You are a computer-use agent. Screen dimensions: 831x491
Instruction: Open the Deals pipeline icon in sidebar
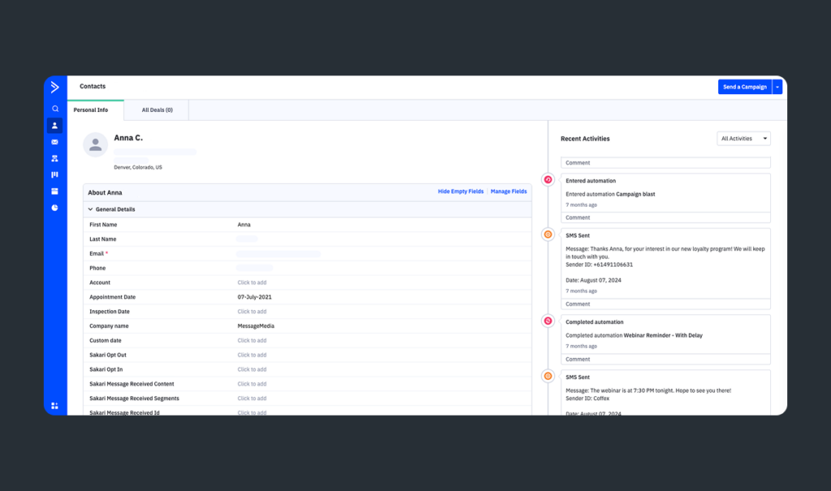[x=54, y=174]
